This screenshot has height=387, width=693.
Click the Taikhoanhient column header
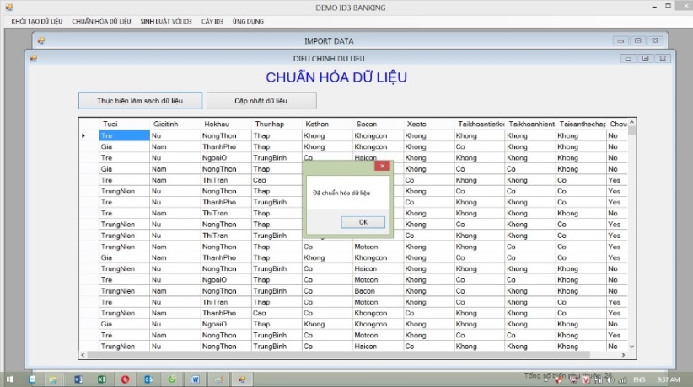530,124
